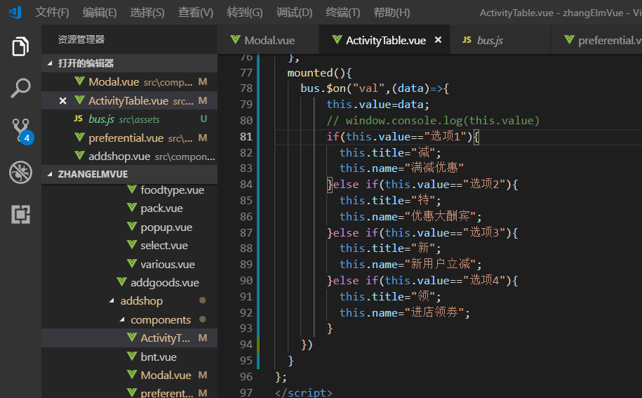Open bnt.vue in file tree
Image resolution: width=642 pixels, height=398 pixels.
point(129,357)
